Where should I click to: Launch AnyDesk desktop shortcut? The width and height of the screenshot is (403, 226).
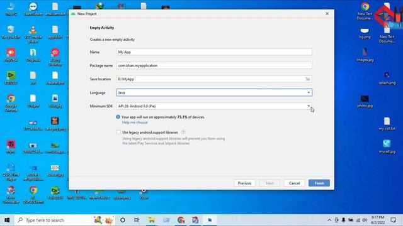tap(11, 55)
